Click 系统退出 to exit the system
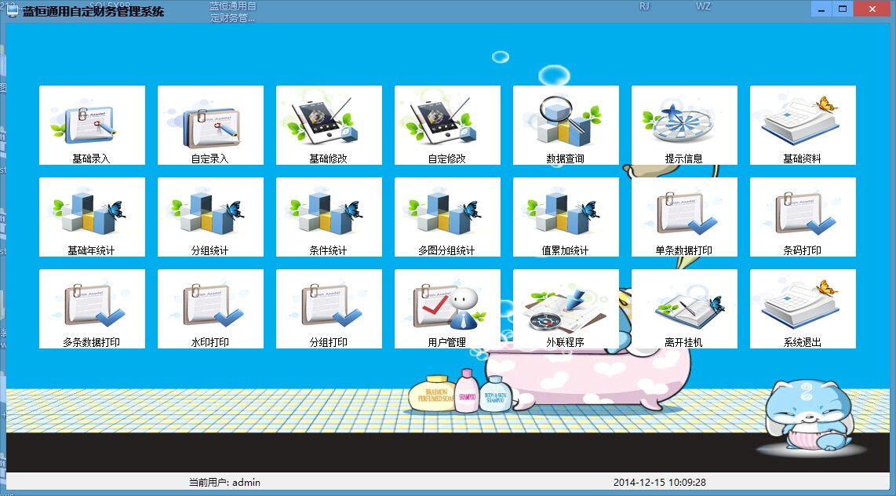 click(x=803, y=308)
